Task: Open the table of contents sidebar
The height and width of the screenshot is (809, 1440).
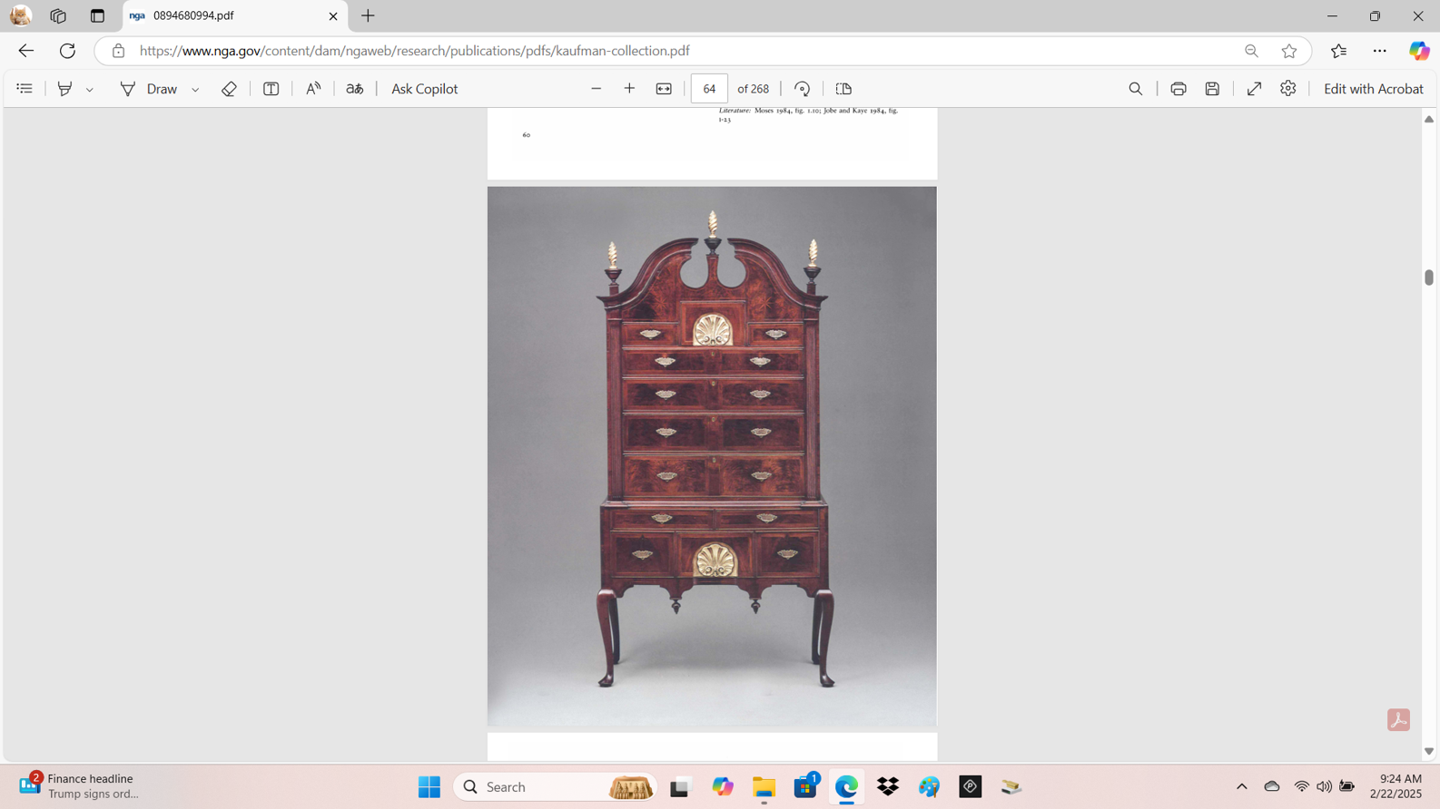Action: [x=25, y=89]
